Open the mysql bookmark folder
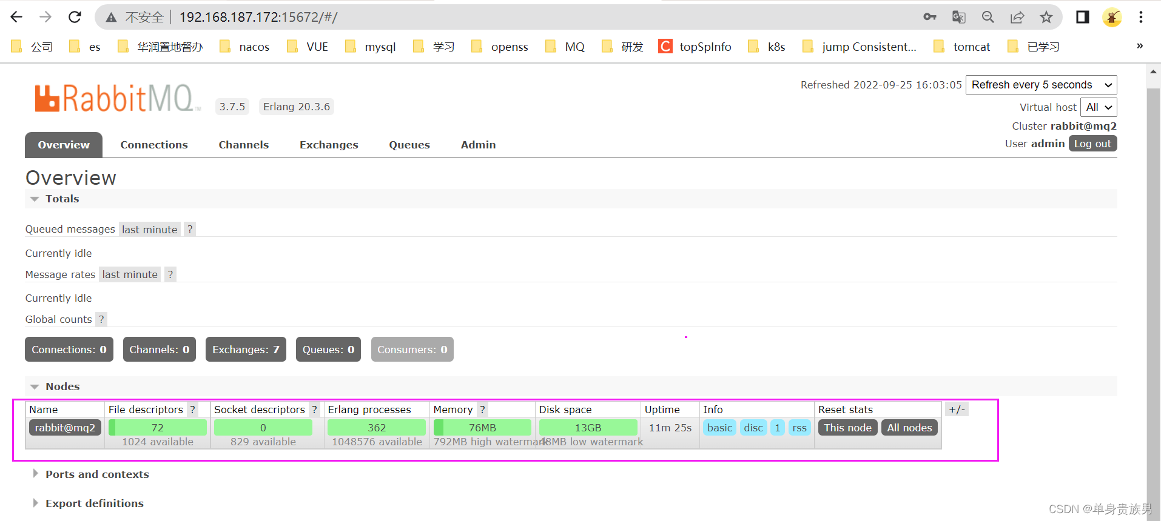The image size is (1161, 521). tap(370, 47)
